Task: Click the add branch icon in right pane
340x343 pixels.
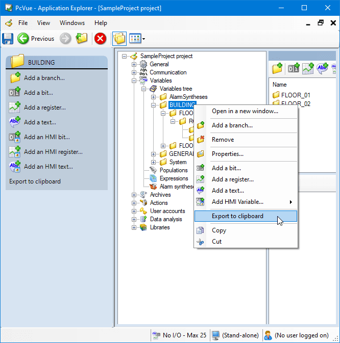Action: click(x=277, y=68)
